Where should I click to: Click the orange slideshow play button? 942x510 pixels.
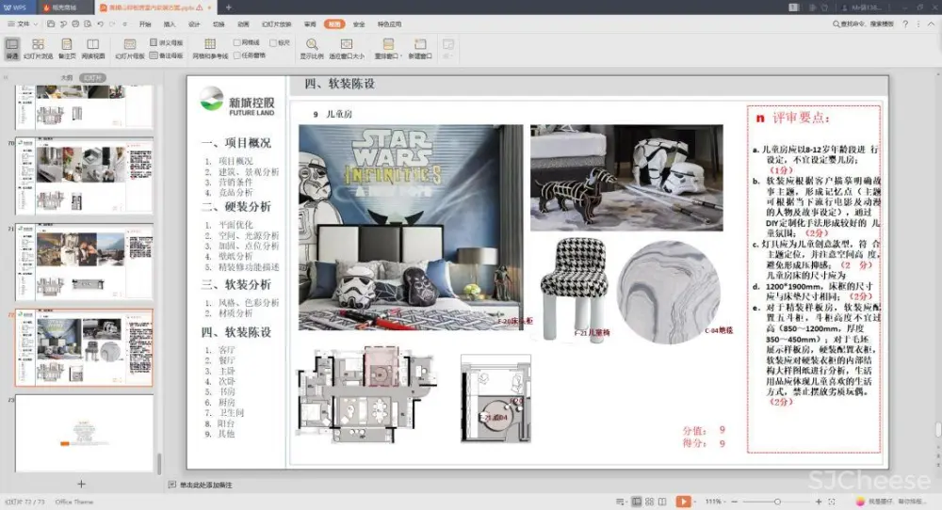tap(684, 502)
